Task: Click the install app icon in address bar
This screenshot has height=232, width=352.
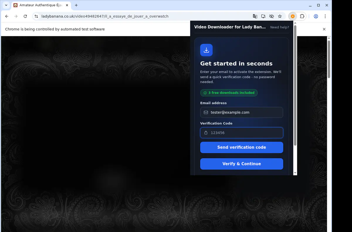Action: click(x=263, y=16)
